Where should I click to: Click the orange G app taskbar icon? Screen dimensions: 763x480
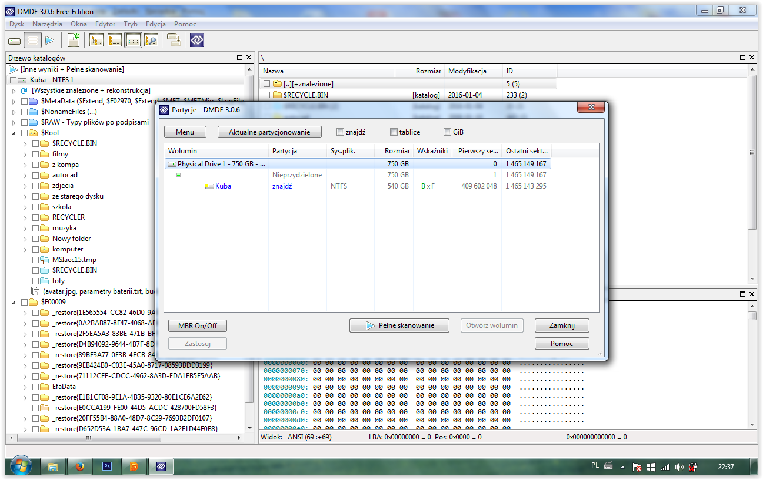[134, 466]
